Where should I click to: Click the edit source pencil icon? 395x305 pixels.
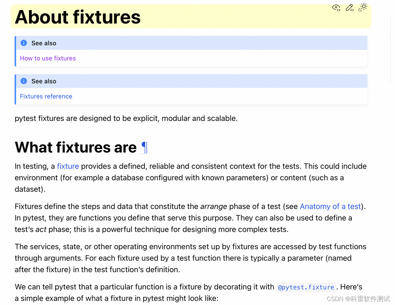tap(350, 8)
